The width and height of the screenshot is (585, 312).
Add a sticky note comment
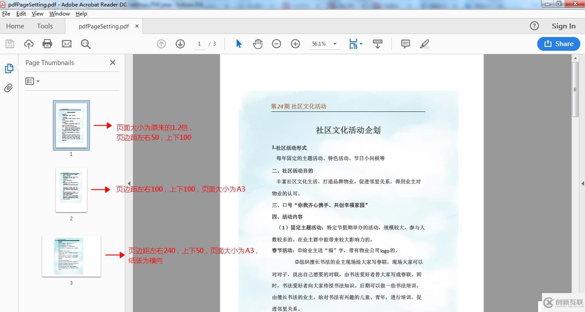click(405, 44)
